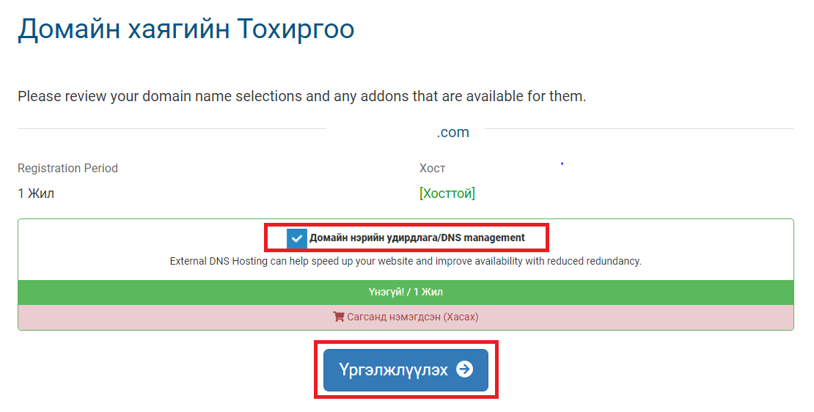This screenshot has width=814, height=412.
Task: Click the arrow circle icon in Үргэлжлүүлэх
Action: pyautogui.click(x=465, y=369)
